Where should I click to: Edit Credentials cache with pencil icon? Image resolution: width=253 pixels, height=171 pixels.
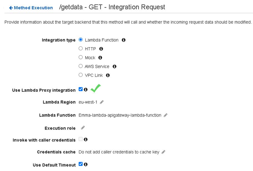click(x=163, y=152)
